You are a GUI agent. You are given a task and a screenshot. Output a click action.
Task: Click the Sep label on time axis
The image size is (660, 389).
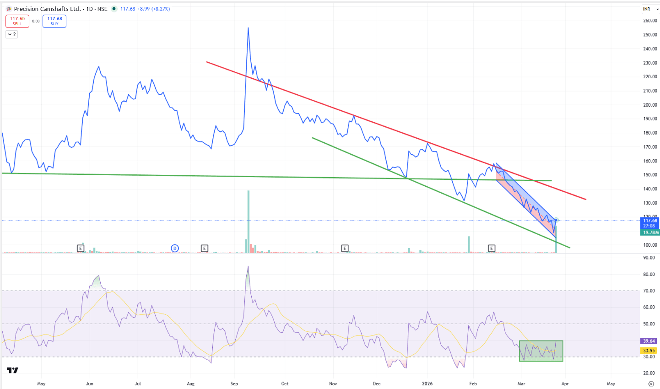[234, 384]
